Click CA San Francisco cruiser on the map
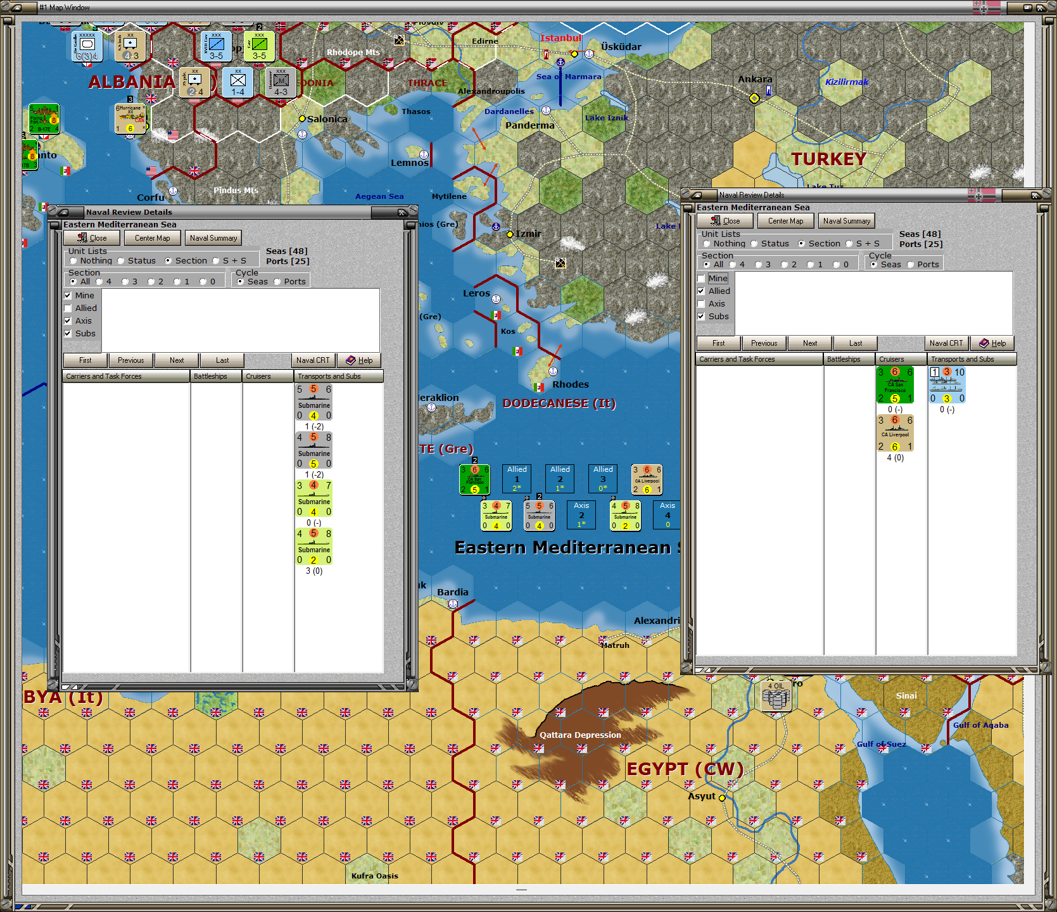 pos(474,479)
